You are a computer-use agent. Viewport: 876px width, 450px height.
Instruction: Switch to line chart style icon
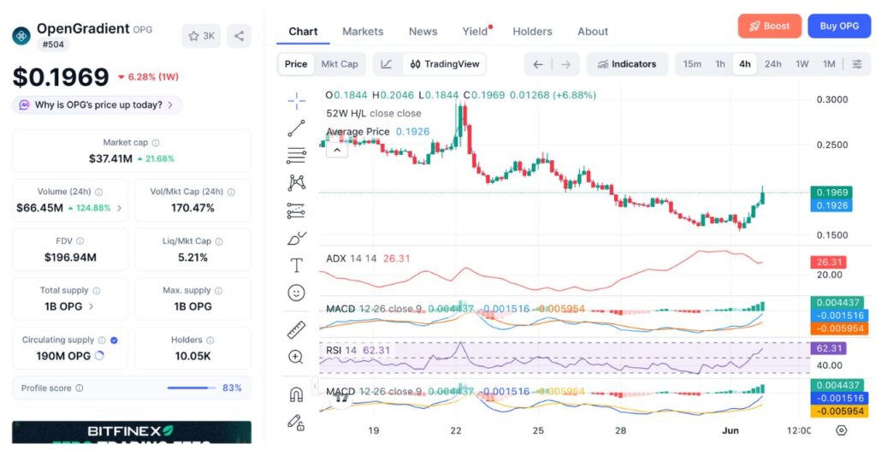[386, 64]
